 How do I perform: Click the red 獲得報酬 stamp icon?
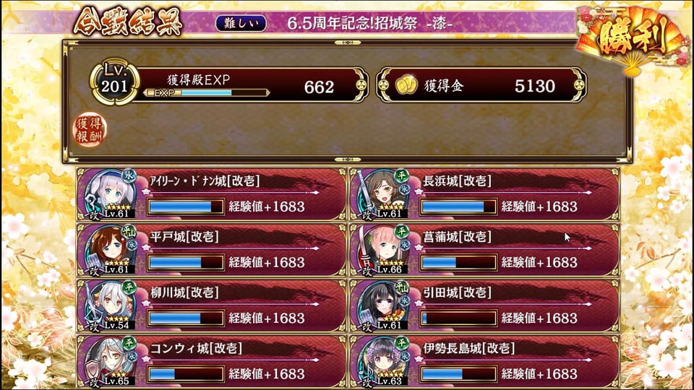90,129
